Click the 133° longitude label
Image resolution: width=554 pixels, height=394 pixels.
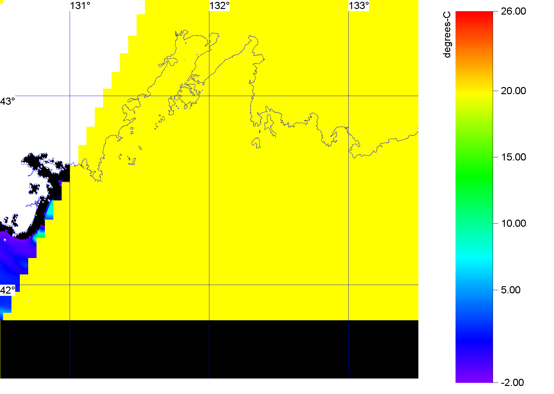point(359,6)
